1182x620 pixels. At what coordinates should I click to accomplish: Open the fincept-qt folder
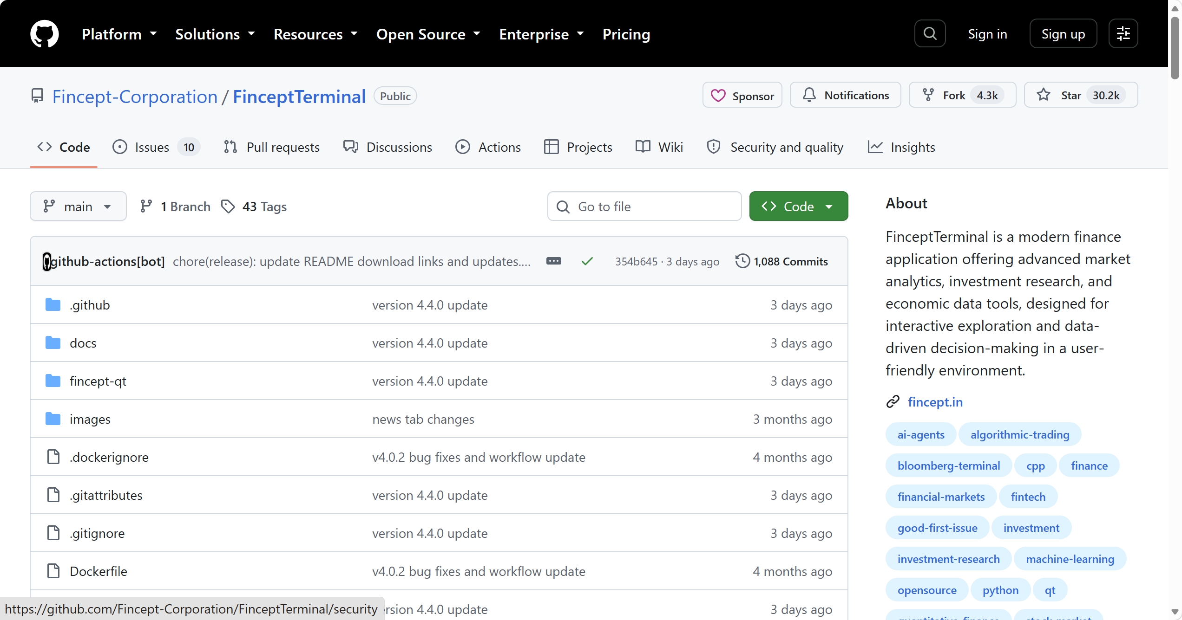click(98, 381)
